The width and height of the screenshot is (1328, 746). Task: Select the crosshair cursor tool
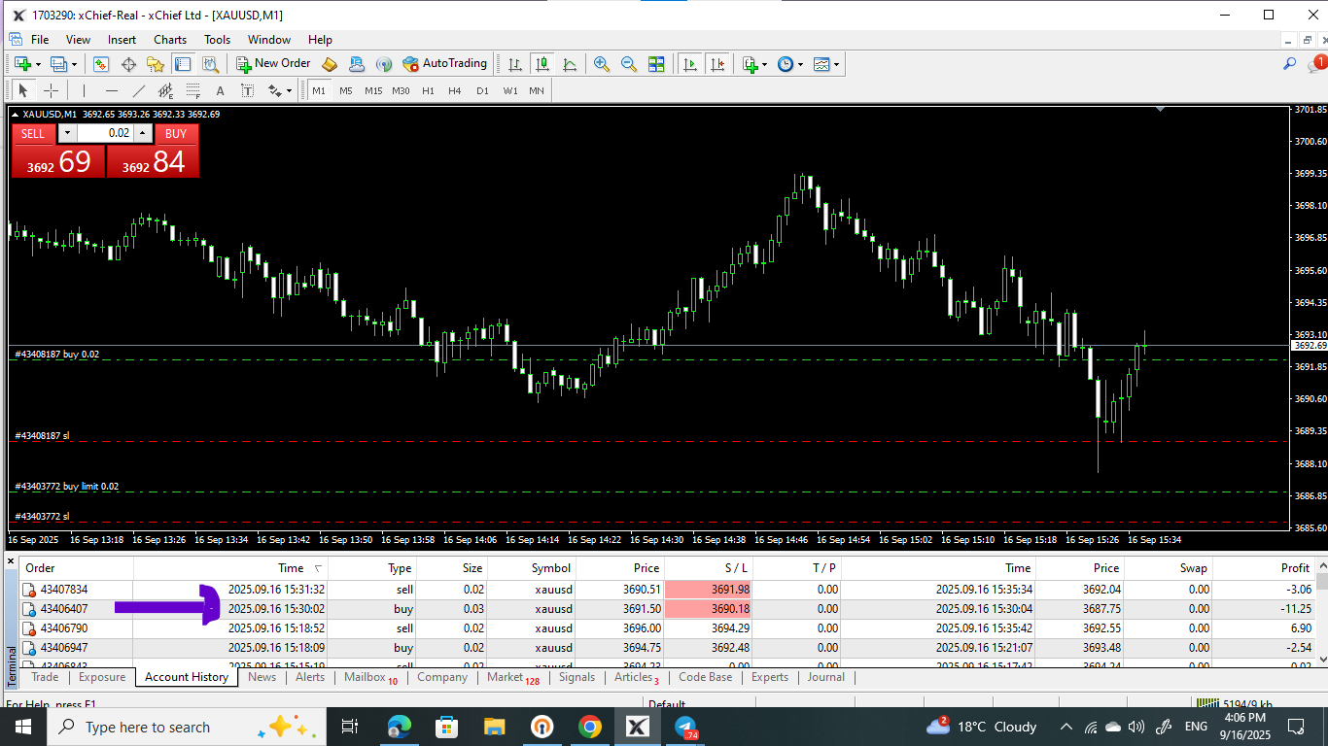tap(51, 90)
